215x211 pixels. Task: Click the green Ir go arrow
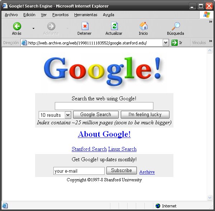pyautogui.click(x=175, y=43)
